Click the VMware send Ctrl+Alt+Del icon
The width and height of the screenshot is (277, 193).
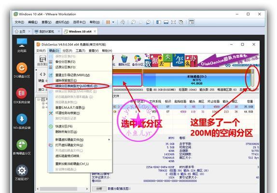123,22
